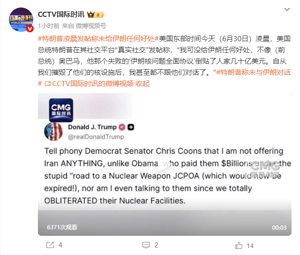Click the 6371次观看 view count

click(62, 227)
